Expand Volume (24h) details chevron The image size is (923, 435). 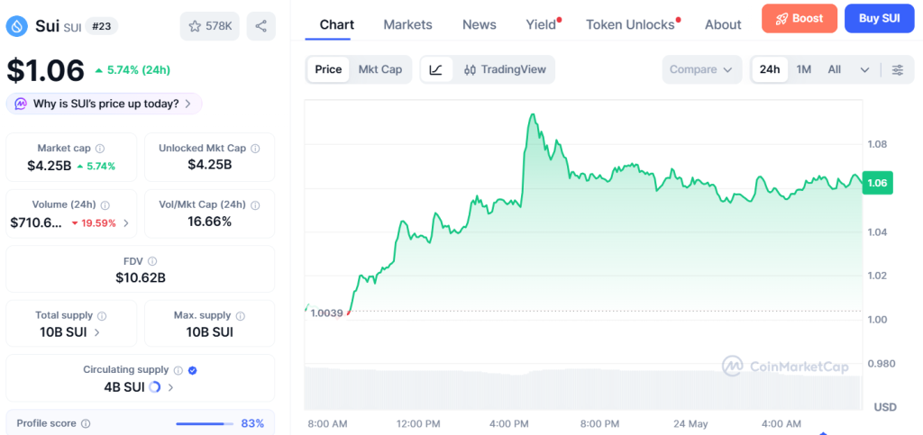[x=126, y=222]
